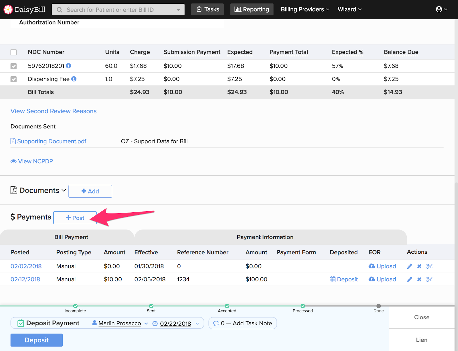Click the Accepted progress step marker

pos(227,306)
